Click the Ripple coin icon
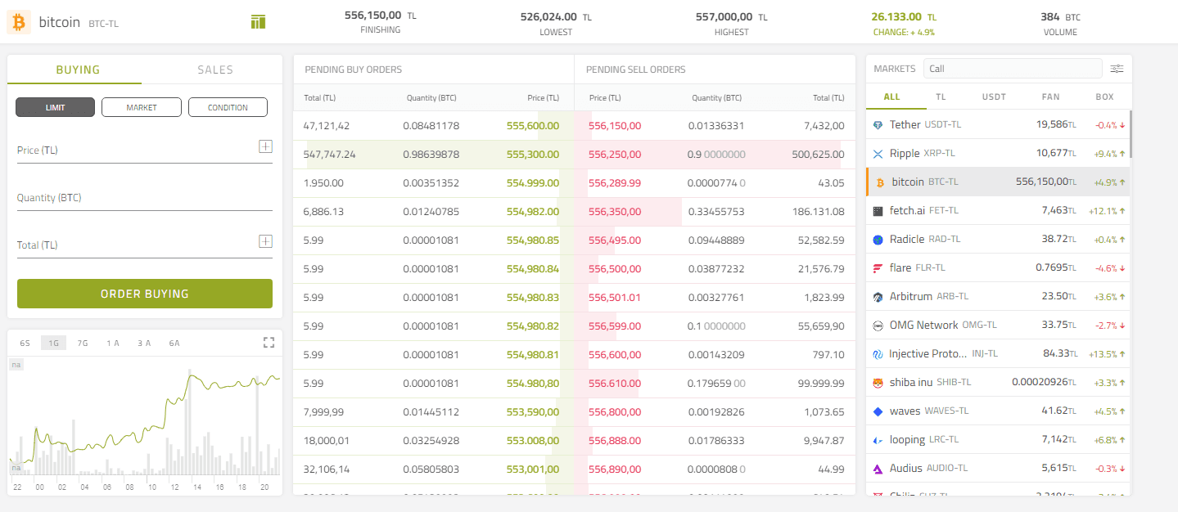Image resolution: width=1178 pixels, height=512 pixels. pyautogui.click(x=878, y=154)
